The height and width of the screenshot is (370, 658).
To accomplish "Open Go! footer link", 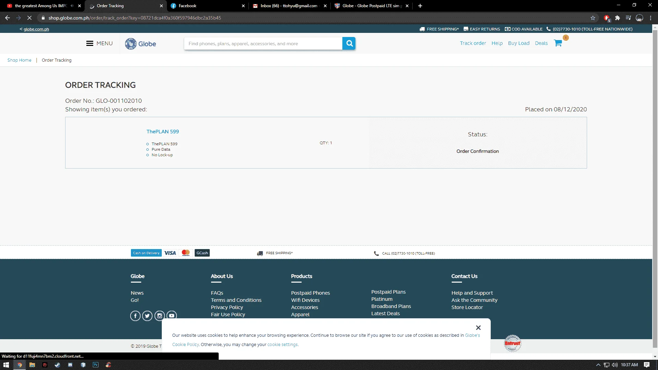I will (x=135, y=300).
